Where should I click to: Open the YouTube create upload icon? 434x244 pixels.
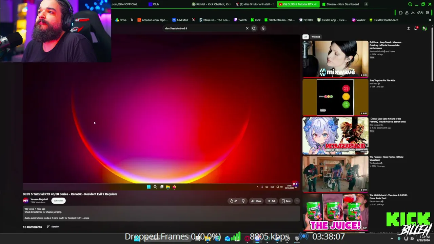click(409, 28)
